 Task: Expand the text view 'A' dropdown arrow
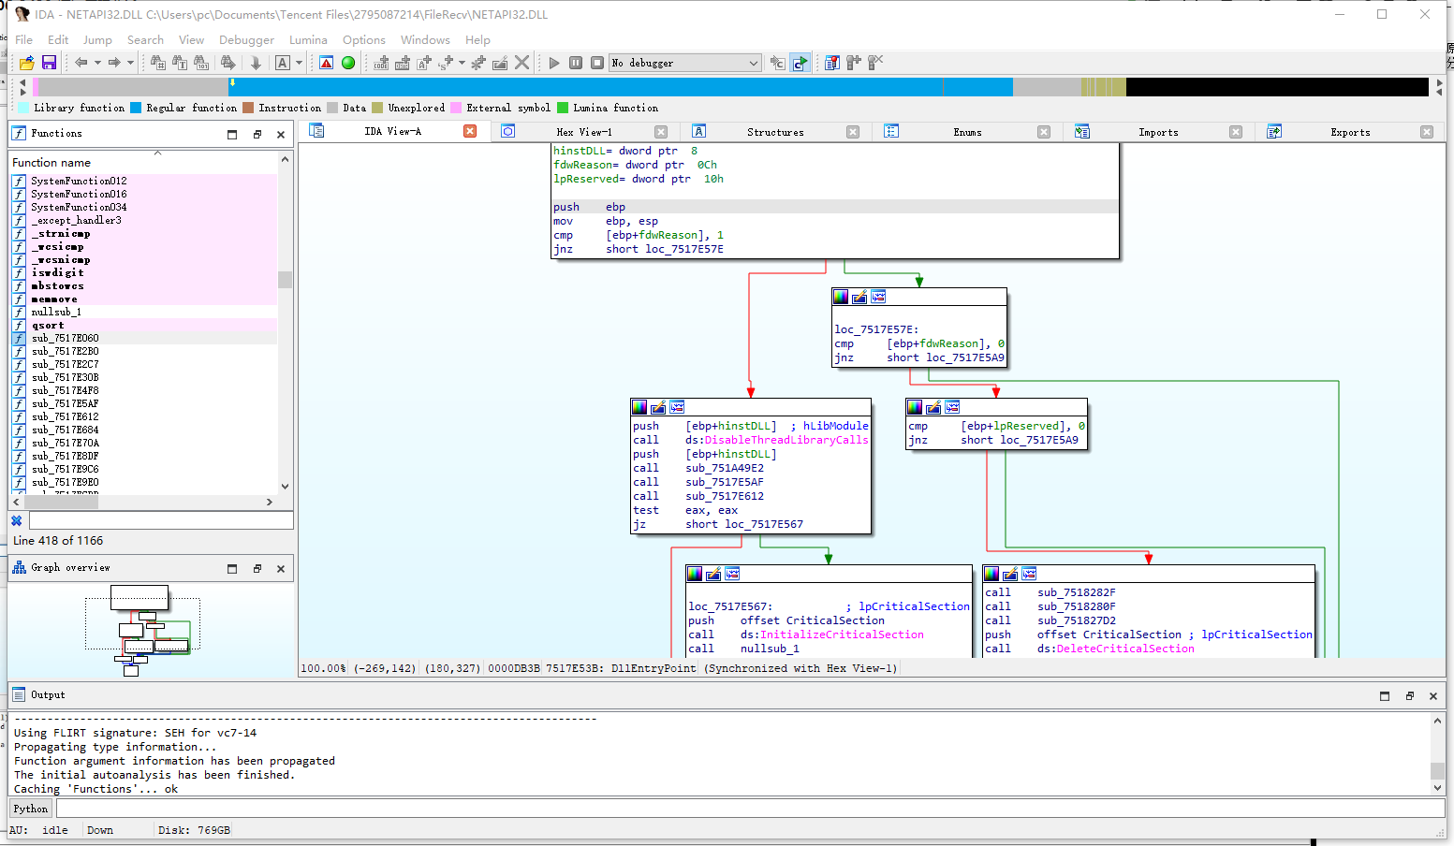(x=300, y=63)
